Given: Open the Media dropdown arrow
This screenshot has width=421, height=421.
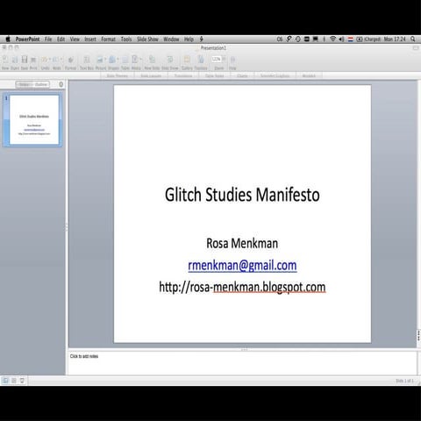Looking at the screenshot, I should [140, 60].
